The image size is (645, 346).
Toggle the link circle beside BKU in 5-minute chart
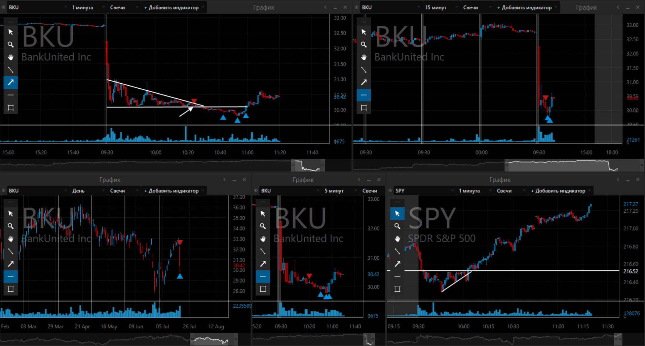[x=256, y=191]
